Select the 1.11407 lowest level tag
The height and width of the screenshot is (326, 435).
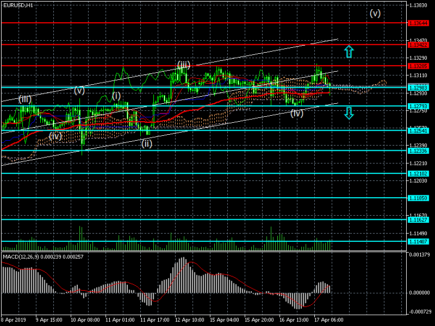(420, 241)
